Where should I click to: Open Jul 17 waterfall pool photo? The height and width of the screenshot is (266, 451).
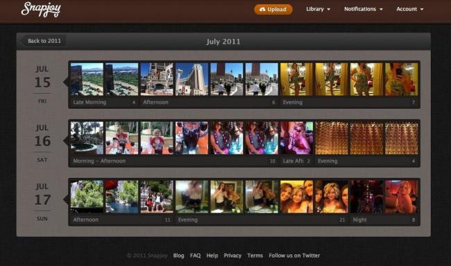click(x=121, y=197)
